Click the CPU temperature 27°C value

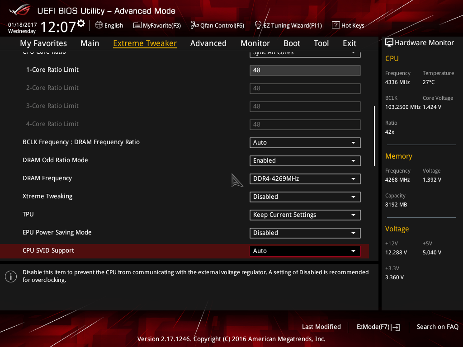[429, 82]
